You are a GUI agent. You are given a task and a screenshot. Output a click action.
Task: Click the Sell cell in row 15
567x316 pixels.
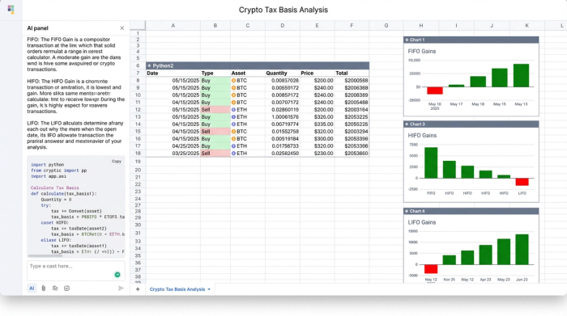click(215, 132)
